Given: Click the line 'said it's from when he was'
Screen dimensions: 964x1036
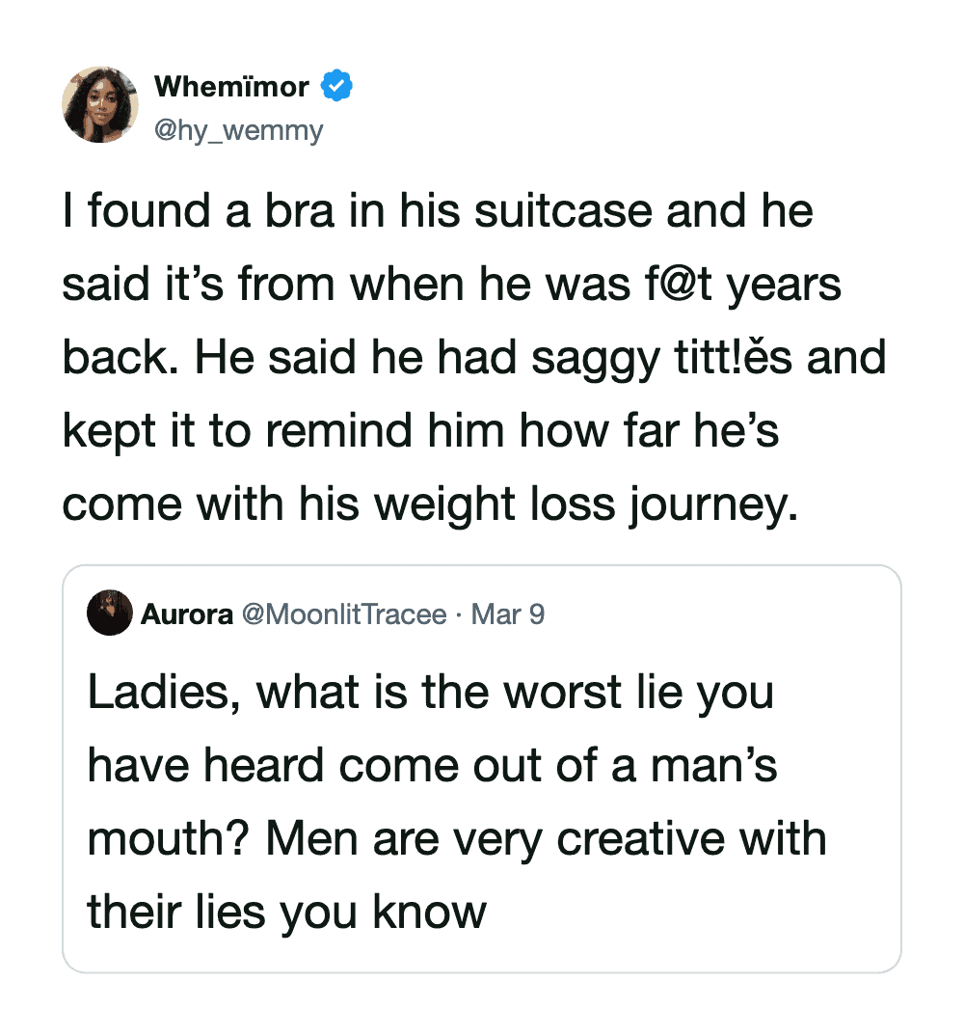Looking at the screenshot, I should (452, 285).
